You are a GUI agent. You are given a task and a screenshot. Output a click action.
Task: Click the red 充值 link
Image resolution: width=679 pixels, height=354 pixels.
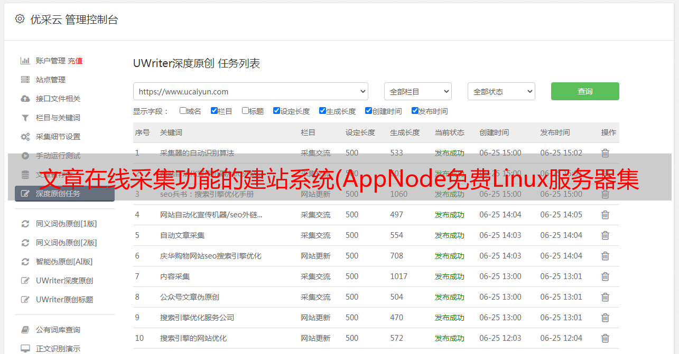[75, 61]
